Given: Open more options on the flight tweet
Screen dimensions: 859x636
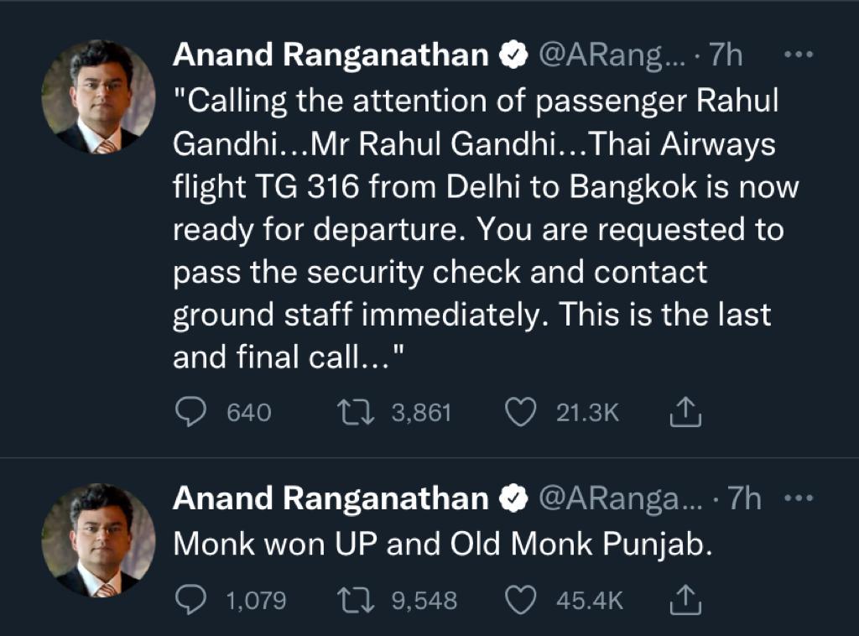Looking at the screenshot, I should [x=797, y=55].
